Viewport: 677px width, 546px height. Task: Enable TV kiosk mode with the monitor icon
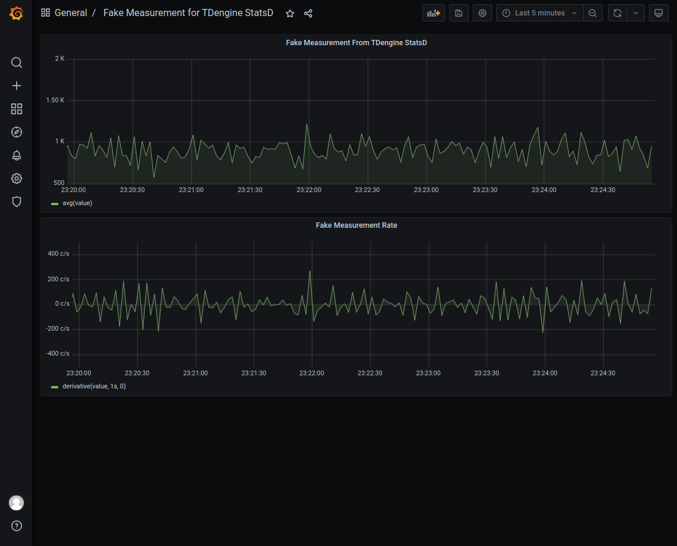coord(659,12)
